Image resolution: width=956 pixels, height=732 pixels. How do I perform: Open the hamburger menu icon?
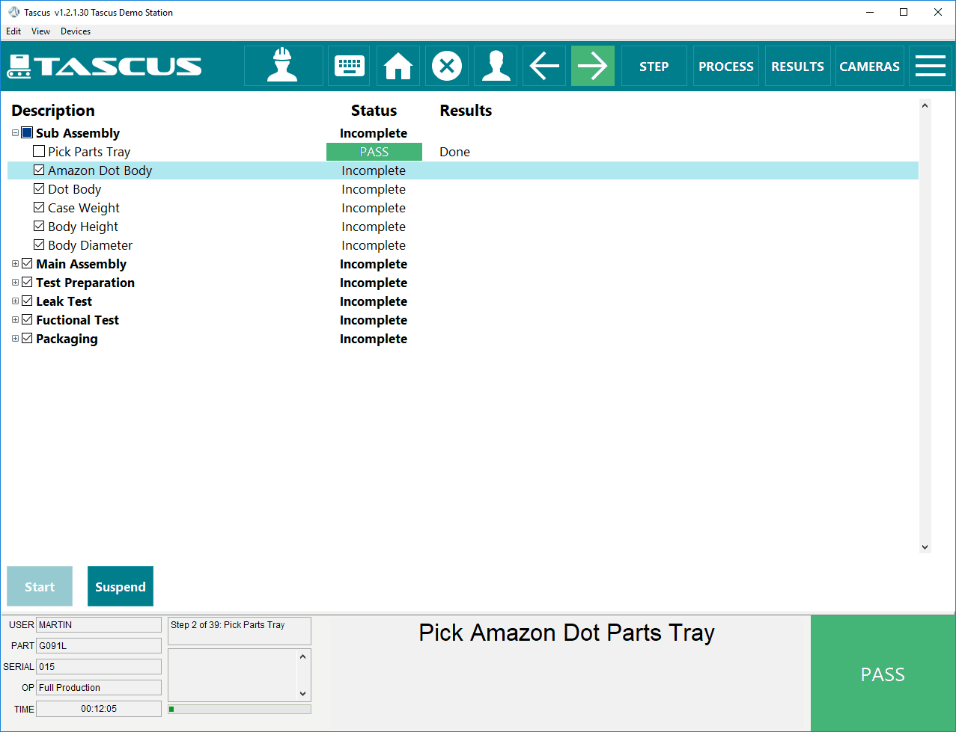[x=931, y=66]
